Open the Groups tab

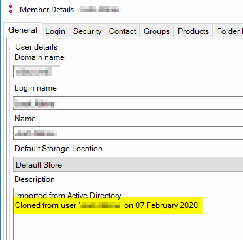(157, 31)
